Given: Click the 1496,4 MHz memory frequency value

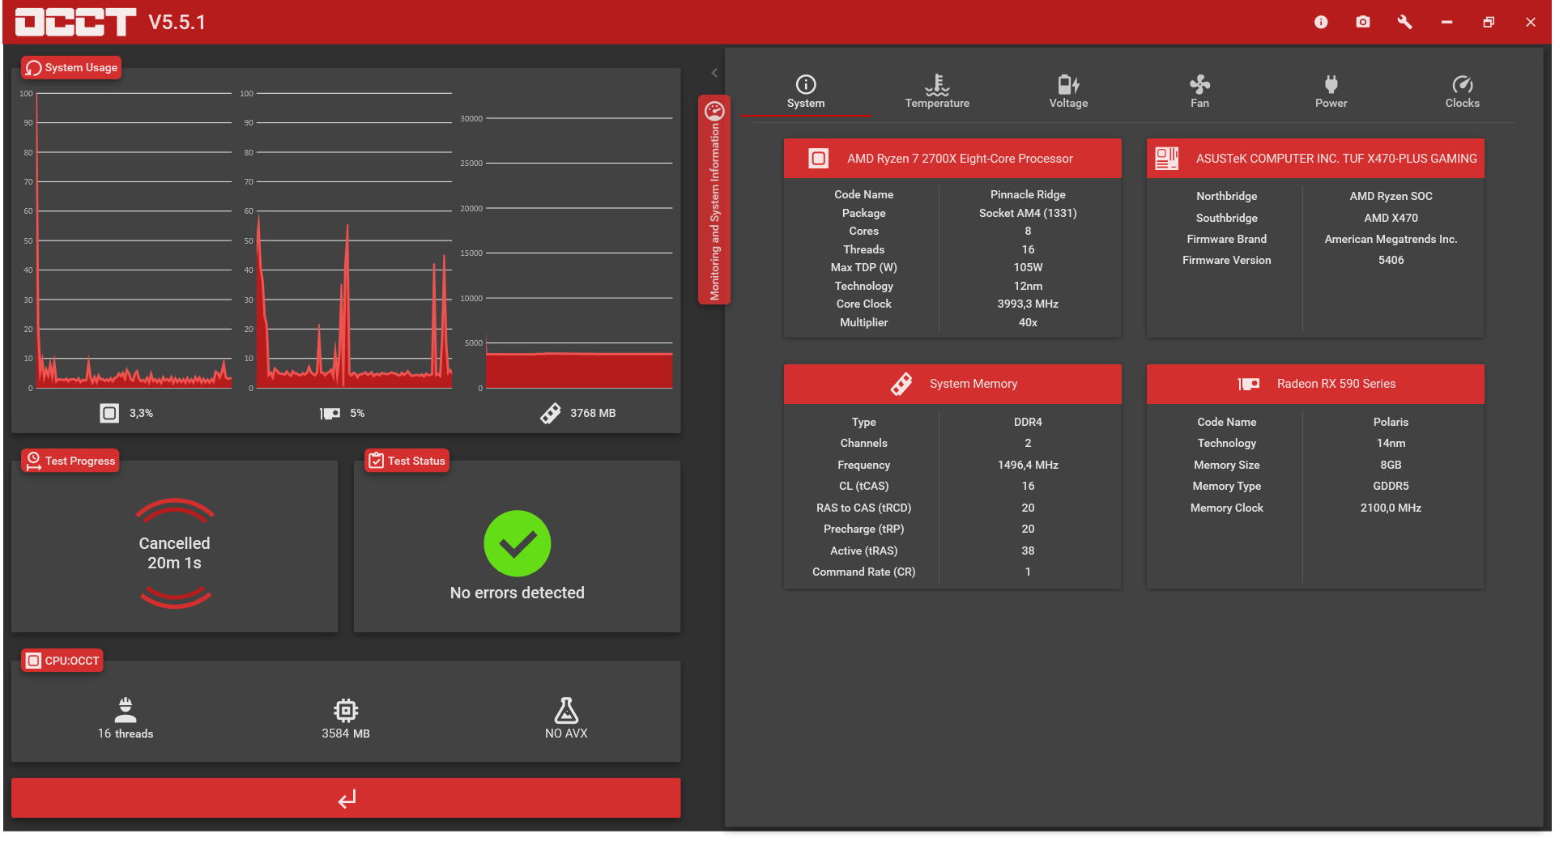Looking at the screenshot, I should coord(1028,465).
